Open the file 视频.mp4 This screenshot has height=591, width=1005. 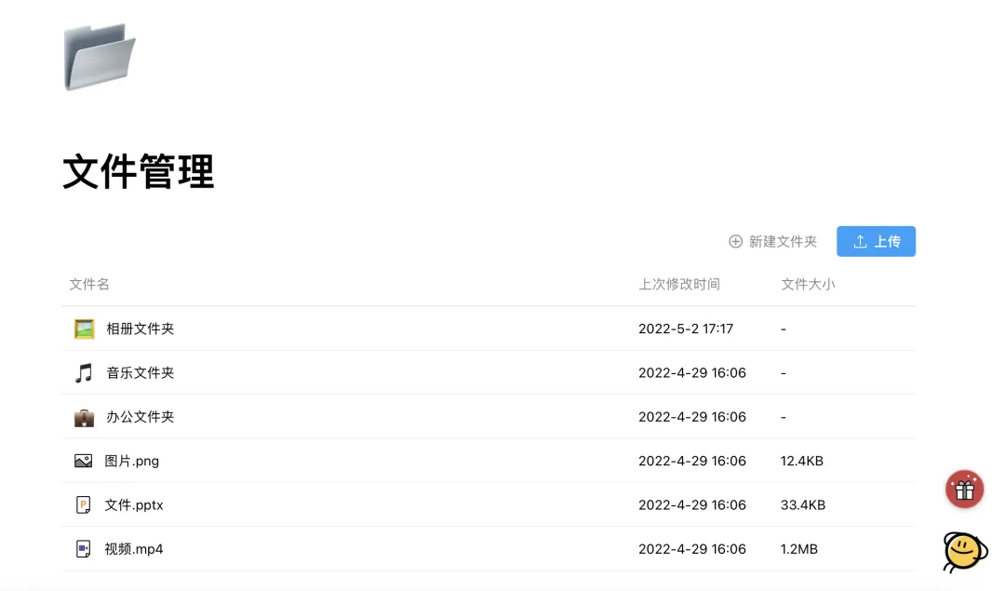coord(134,549)
